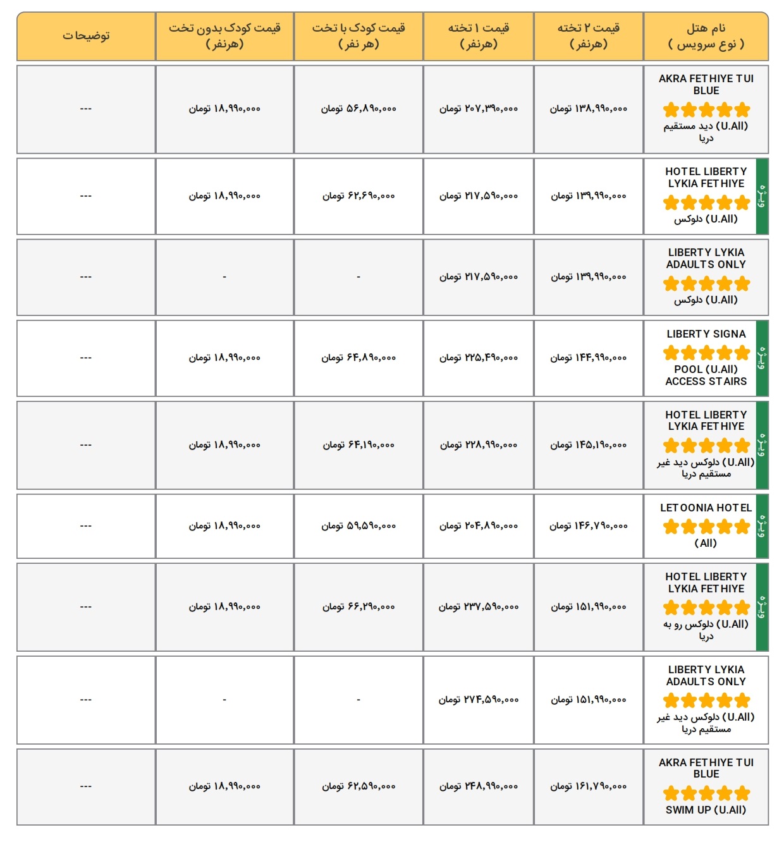
Task: Click the green ویژه badge beside LIBERTY SIGNA
Action: coord(763,358)
